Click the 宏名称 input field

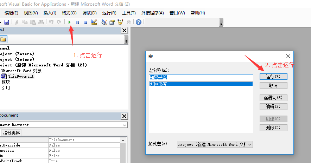click(x=201, y=77)
